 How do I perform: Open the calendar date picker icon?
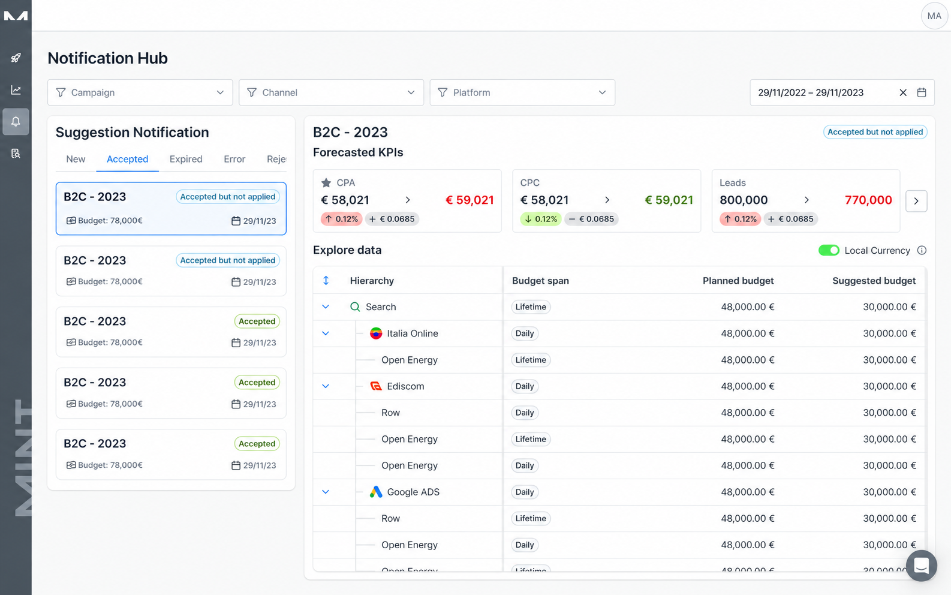click(922, 92)
